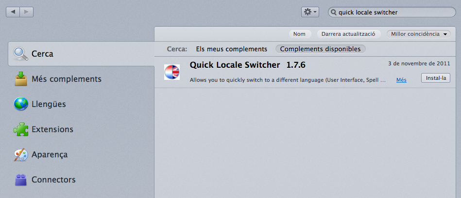The width and height of the screenshot is (461, 198).
Task: Open the Més complements category
Action: 81,79
